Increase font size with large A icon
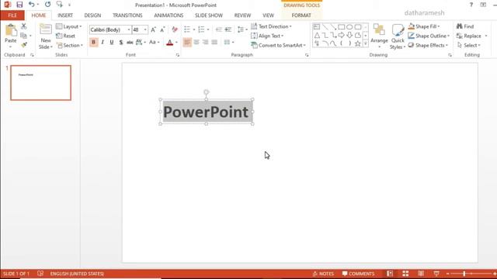The image size is (497, 279). point(154,29)
